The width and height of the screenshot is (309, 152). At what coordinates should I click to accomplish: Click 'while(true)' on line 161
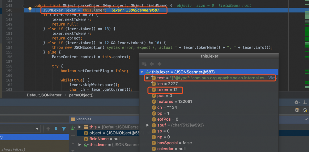tap(73, 80)
